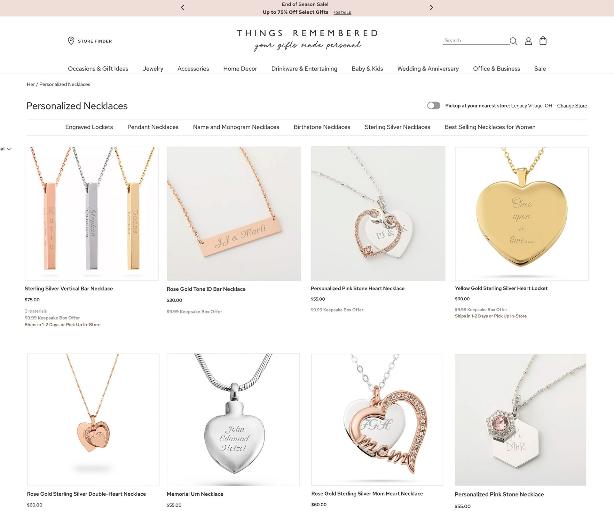Select the Engraved Lockets category tab

click(x=89, y=127)
